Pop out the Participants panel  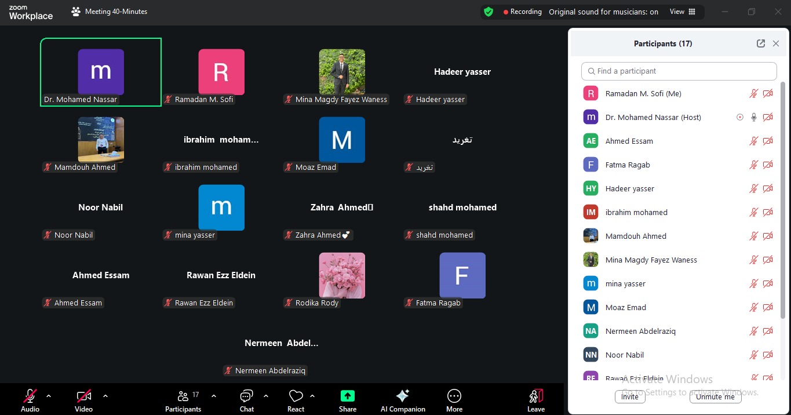point(761,43)
